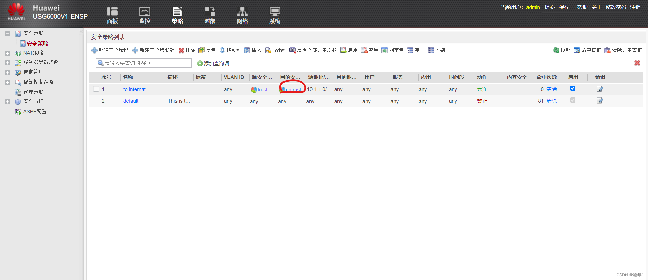Click the 禁用 disable toolbar button

(x=369, y=50)
